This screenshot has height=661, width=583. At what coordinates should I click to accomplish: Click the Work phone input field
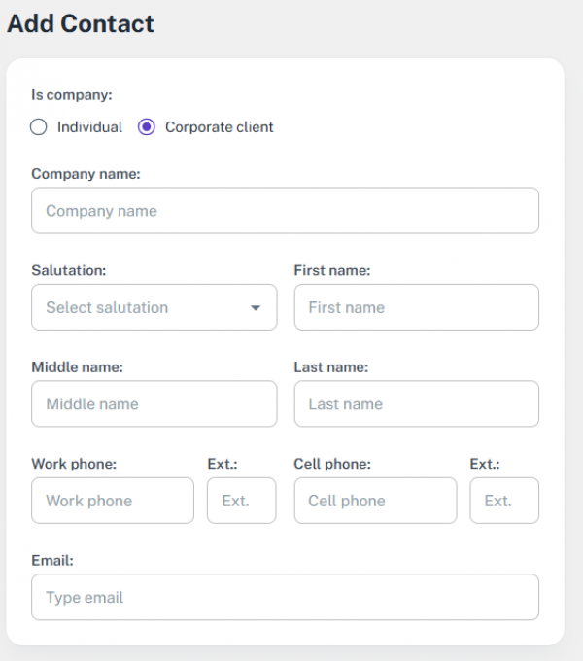click(x=113, y=501)
